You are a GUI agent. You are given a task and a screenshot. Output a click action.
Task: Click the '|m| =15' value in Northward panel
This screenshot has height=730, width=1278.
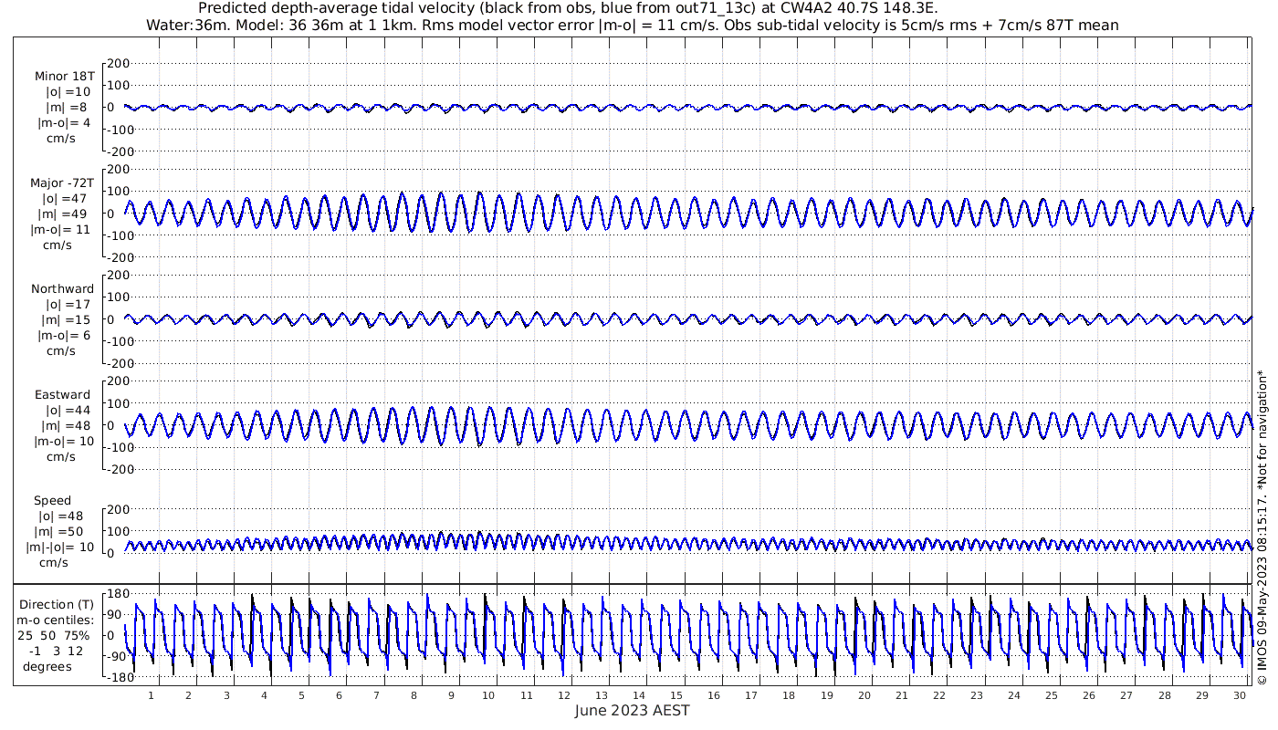point(67,319)
